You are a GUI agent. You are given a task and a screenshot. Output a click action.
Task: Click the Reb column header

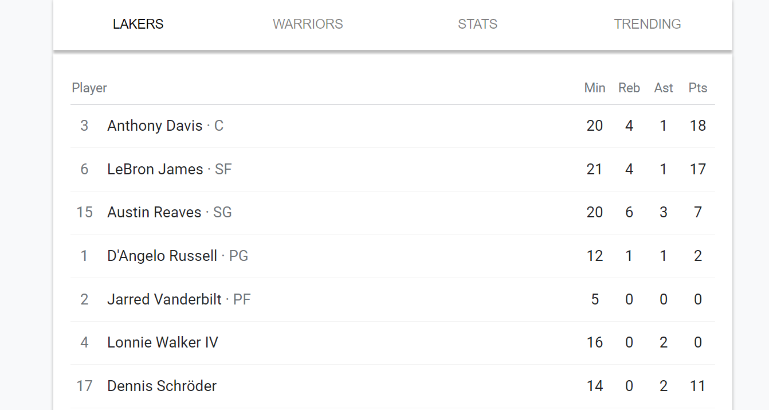(x=629, y=88)
